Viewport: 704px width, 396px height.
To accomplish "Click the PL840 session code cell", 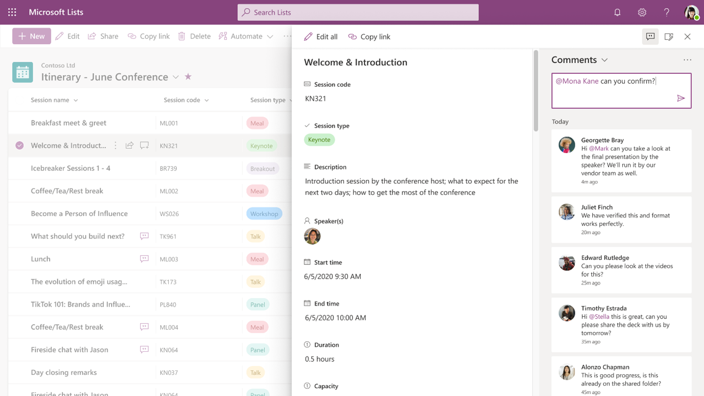I will point(168,304).
